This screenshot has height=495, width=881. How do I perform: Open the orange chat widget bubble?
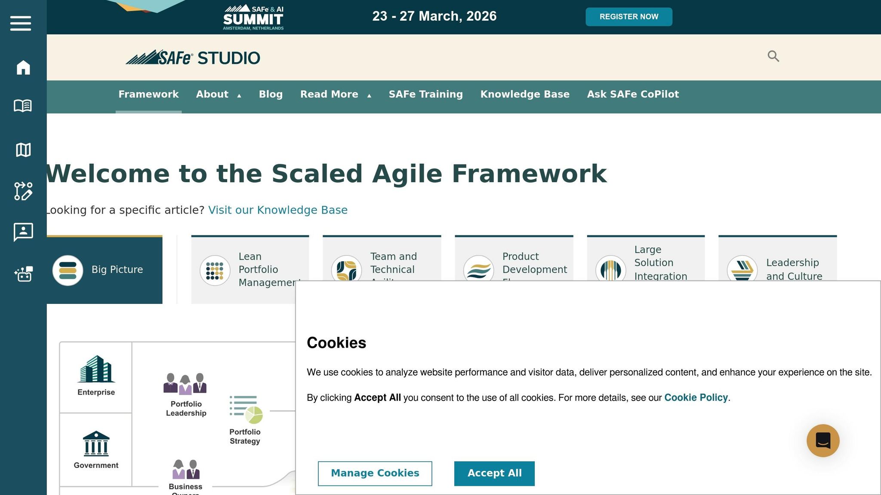(822, 441)
